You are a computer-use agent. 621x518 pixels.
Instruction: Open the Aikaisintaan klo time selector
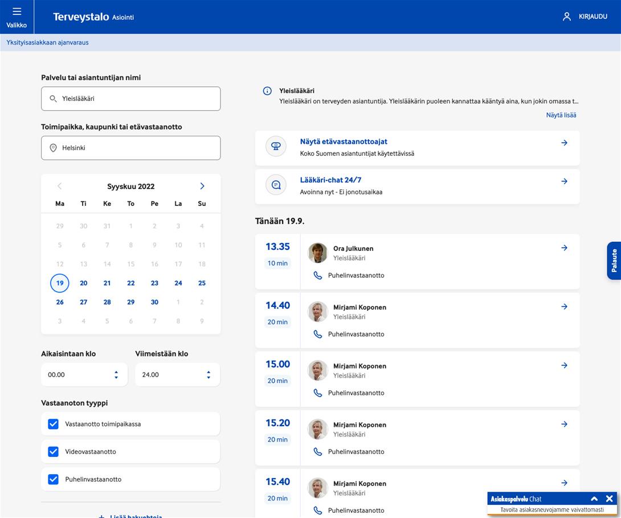[84, 375]
